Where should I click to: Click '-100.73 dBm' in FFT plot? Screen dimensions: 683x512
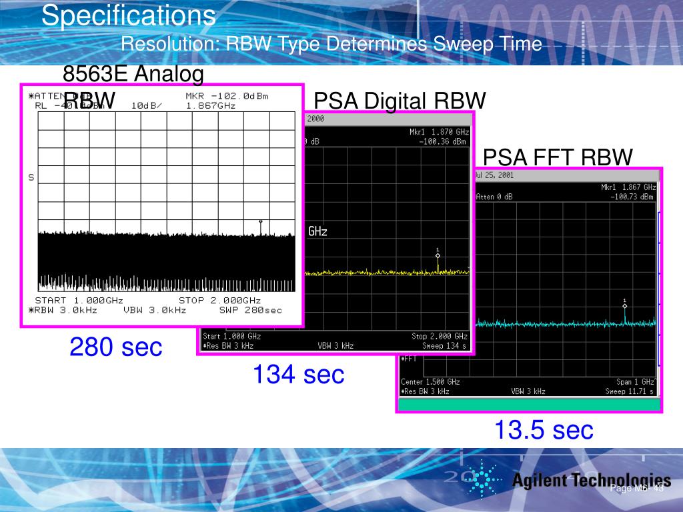pyautogui.click(x=632, y=197)
